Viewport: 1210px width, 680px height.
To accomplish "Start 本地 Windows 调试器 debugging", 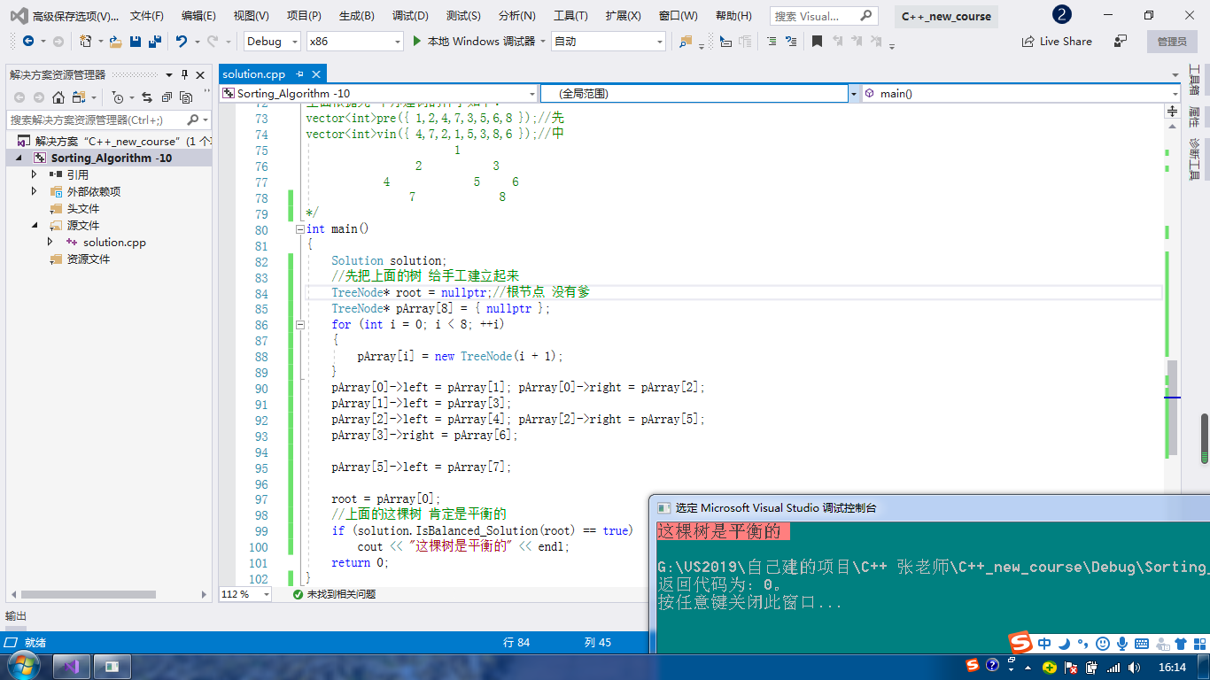I will point(474,41).
